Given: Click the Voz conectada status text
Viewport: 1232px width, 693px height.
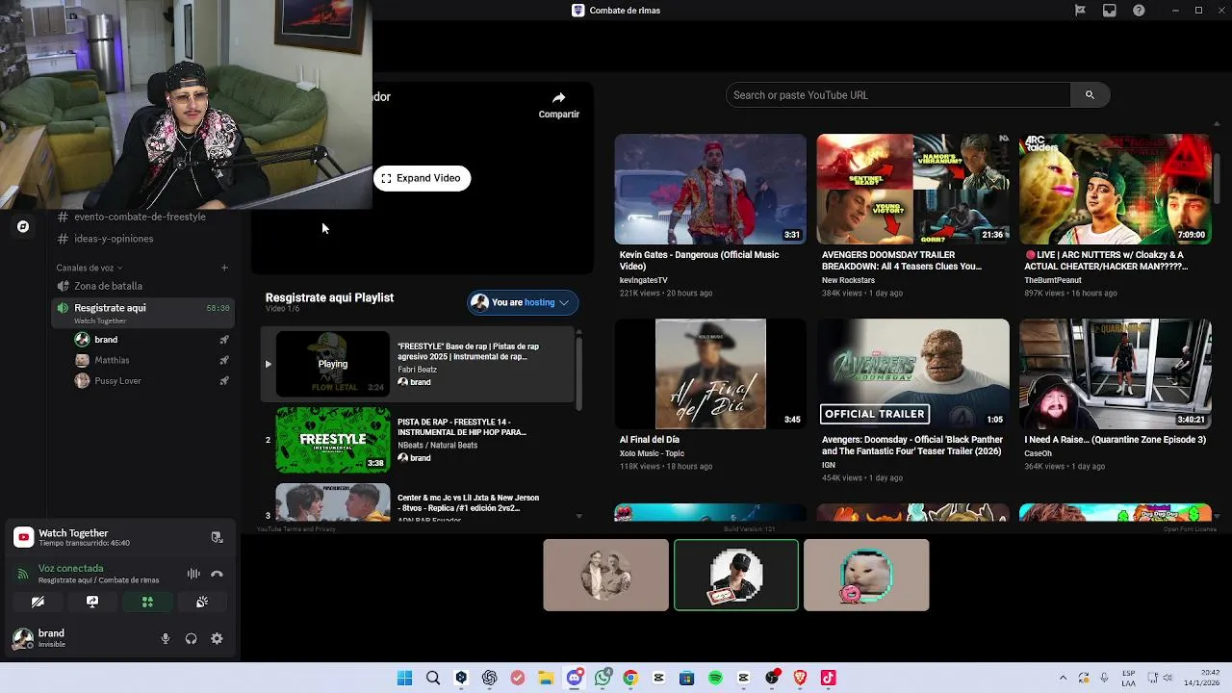Looking at the screenshot, I should tap(70, 568).
